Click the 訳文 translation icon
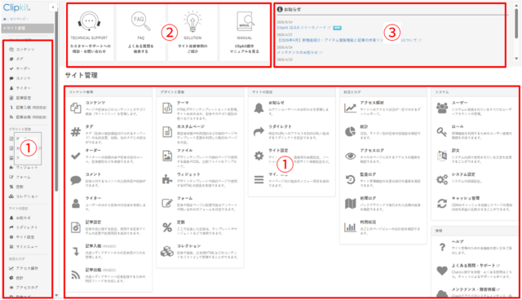 [x=442, y=156]
